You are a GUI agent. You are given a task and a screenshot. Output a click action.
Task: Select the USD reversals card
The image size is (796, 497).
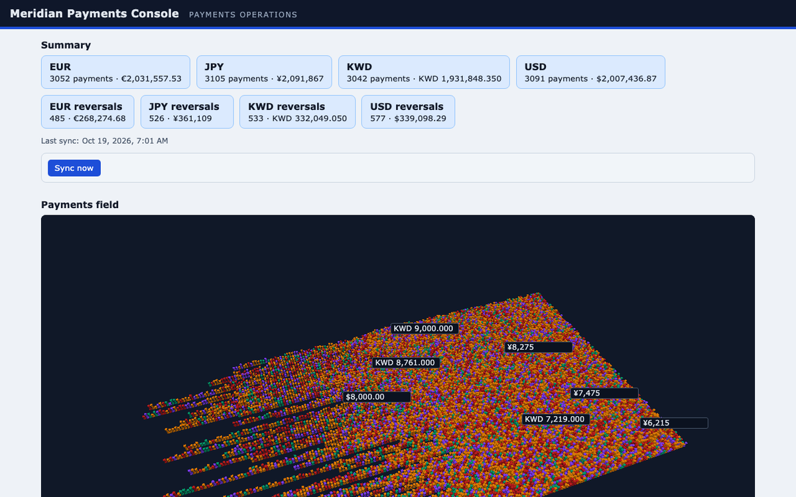click(x=408, y=112)
